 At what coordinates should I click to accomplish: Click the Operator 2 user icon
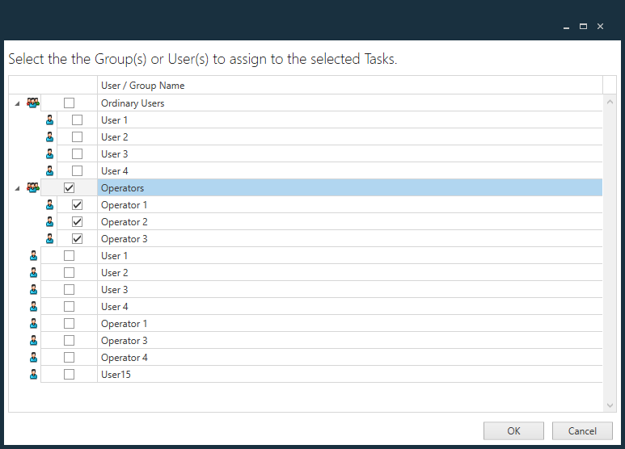(50, 222)
